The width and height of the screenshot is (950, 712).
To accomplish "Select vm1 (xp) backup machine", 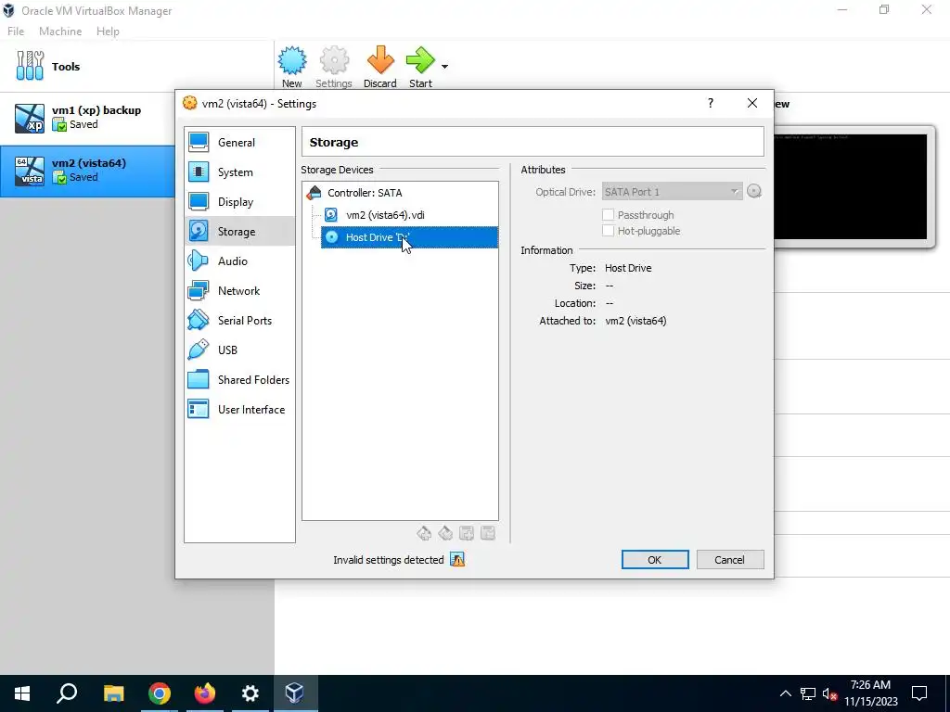I will (x=88, y=118).
